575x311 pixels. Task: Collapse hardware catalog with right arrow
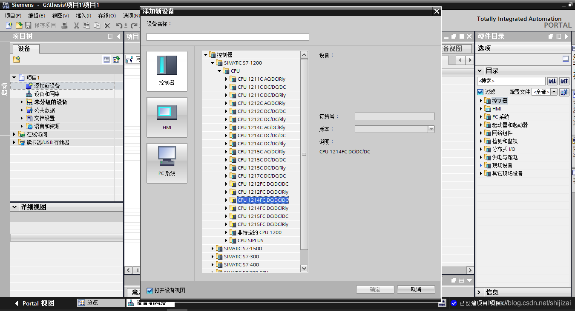566,37
